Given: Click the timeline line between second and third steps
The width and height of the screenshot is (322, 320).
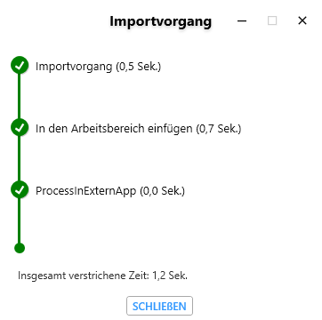Looking at the screenshot, I should pyautogui.click(x=20, y=158).
